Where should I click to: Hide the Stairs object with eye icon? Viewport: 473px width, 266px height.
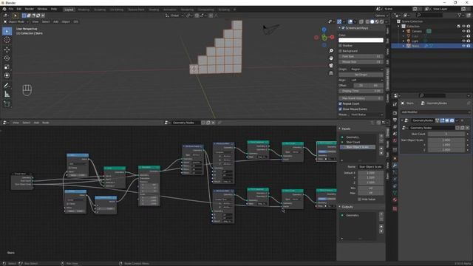[463, 46]
